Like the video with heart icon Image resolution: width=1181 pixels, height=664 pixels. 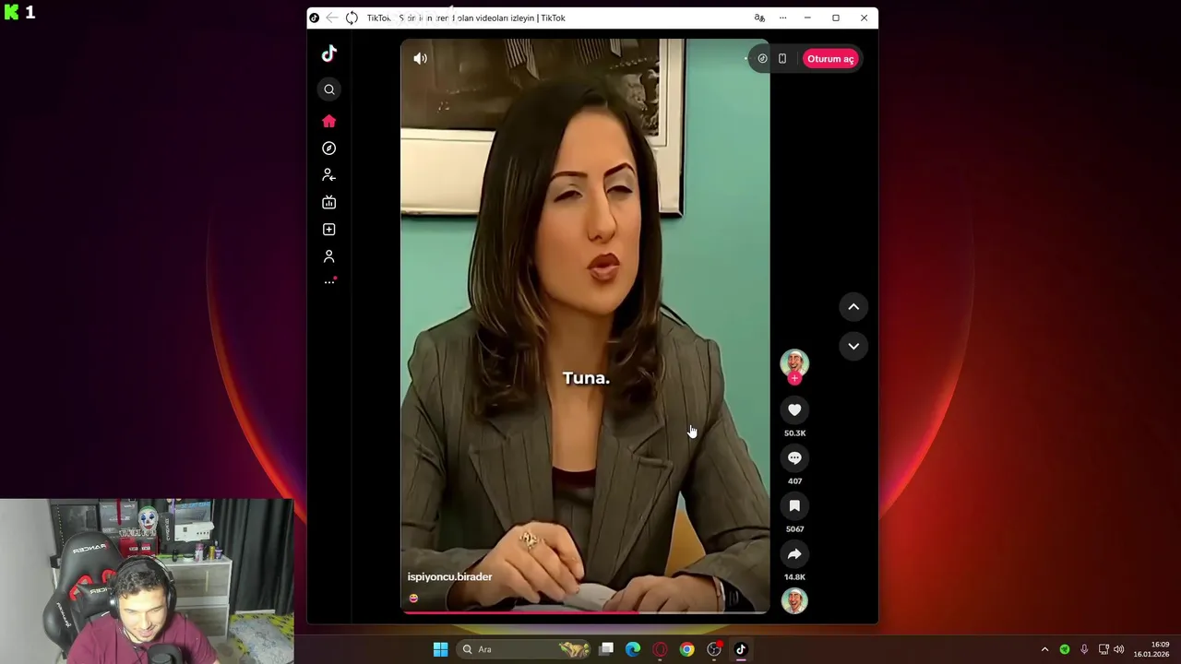794,409
